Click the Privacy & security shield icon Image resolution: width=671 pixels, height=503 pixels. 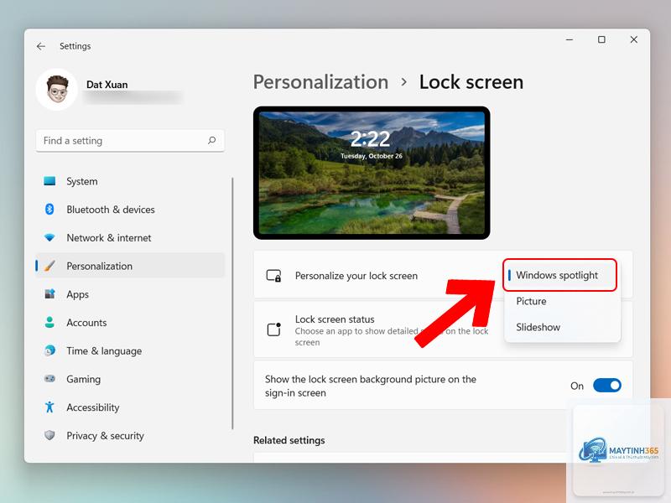click(49, 435)
